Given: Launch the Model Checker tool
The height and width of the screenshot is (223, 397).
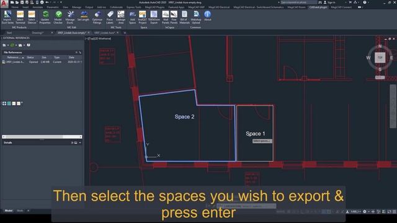Looking at the screenshot, I should [58, 17].
